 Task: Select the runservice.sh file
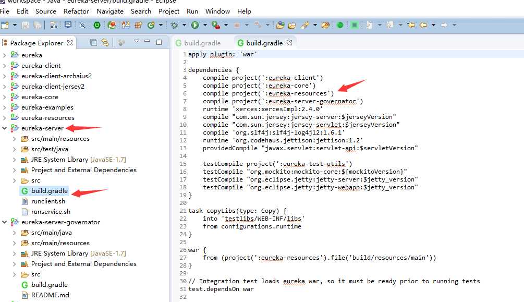pos(51,212)
